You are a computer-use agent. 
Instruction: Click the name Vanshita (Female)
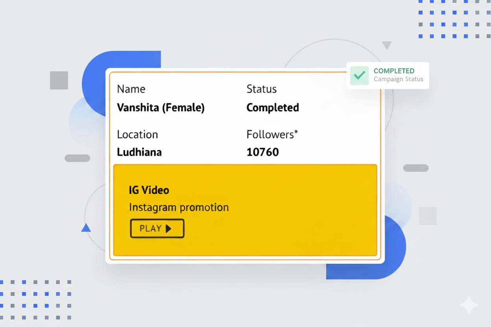(161, 108)
